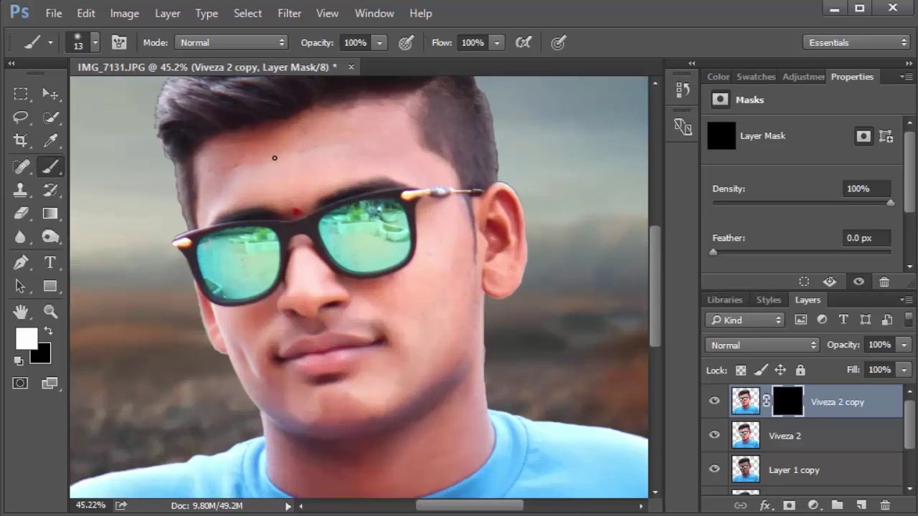The height and width of the screenshot is (516, 918).
Task: Add a vector mask in Properties
Action: tap(886, 136)
